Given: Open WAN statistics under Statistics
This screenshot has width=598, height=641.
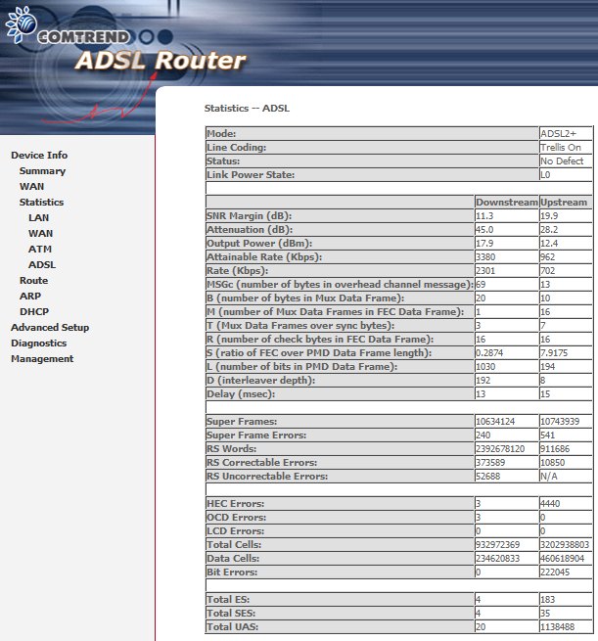Looking at the screenshot, I should coord(40,234).
